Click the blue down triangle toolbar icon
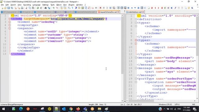 coord(135,8)
